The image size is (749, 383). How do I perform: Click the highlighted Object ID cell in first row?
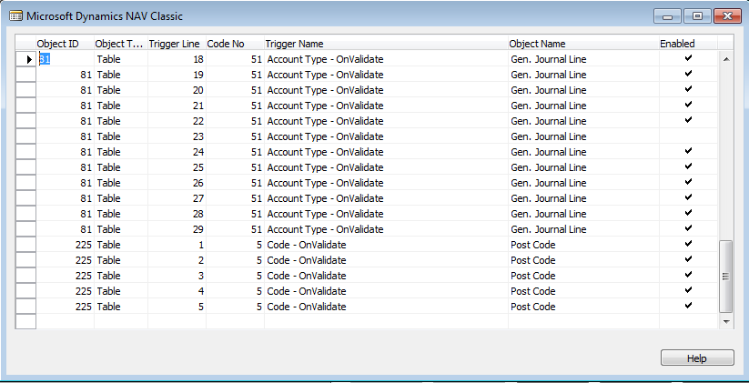pyautogui.click(x=65, y=59)
